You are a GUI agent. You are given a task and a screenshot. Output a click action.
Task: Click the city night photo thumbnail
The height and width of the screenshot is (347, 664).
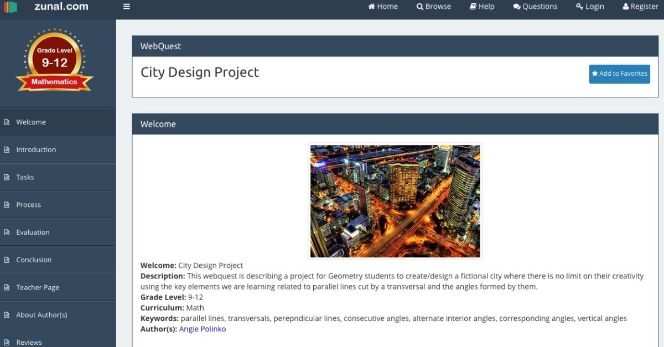[395, 201]
